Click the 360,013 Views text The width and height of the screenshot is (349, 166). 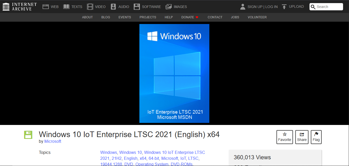(252, 157)
